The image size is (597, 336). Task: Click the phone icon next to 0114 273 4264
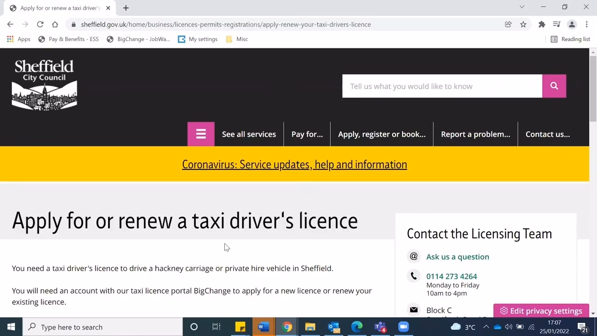414,276
